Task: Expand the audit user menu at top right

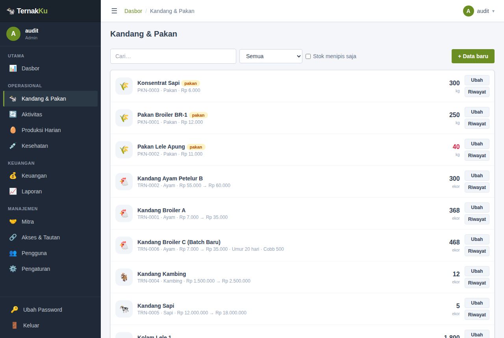Action: pyautogui.click(x=479, y=11)
